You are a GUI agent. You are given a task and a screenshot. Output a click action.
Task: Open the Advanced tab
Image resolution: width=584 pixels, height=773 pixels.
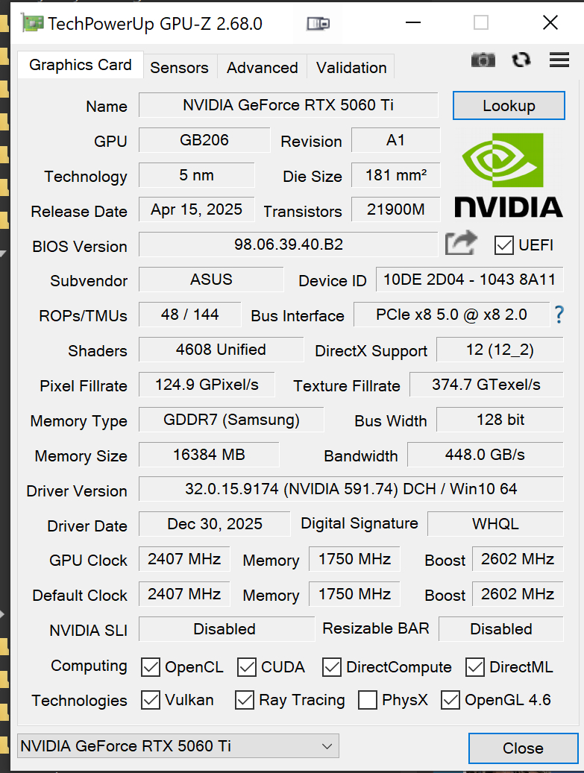click(x=263, y=67)
